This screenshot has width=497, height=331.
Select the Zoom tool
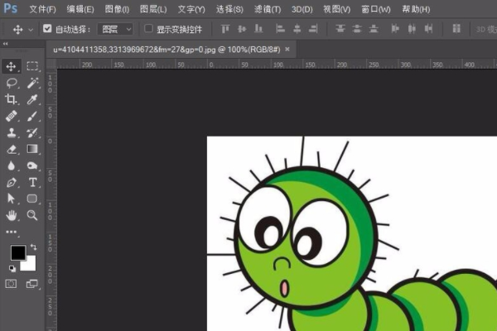[32, 215]
